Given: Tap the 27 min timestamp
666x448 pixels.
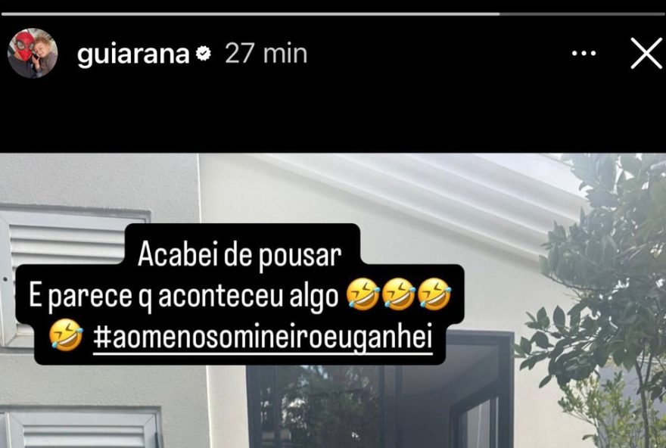Looking at the screenshot, I should [266, 54].
